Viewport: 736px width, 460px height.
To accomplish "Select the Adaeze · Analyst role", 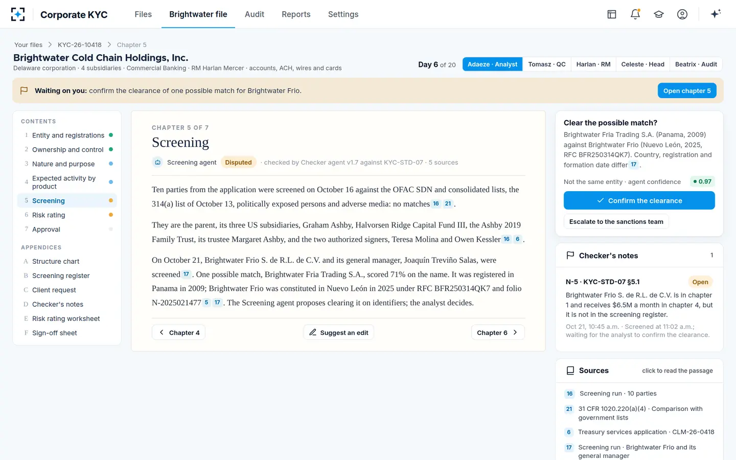I will click(x=493, y=64).
